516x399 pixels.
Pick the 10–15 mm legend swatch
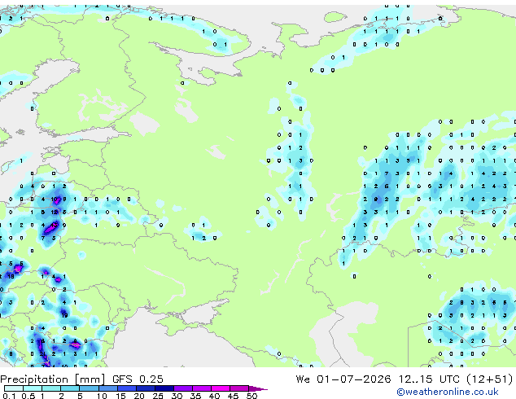point(107,388)
